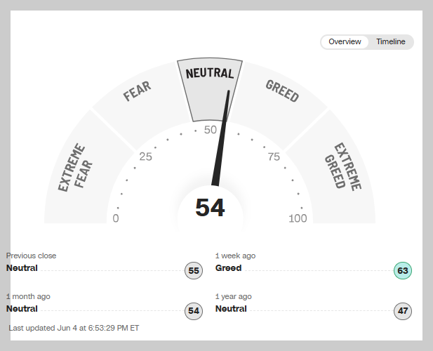Click the NEUTRAL gauge segment

[210, 90]
